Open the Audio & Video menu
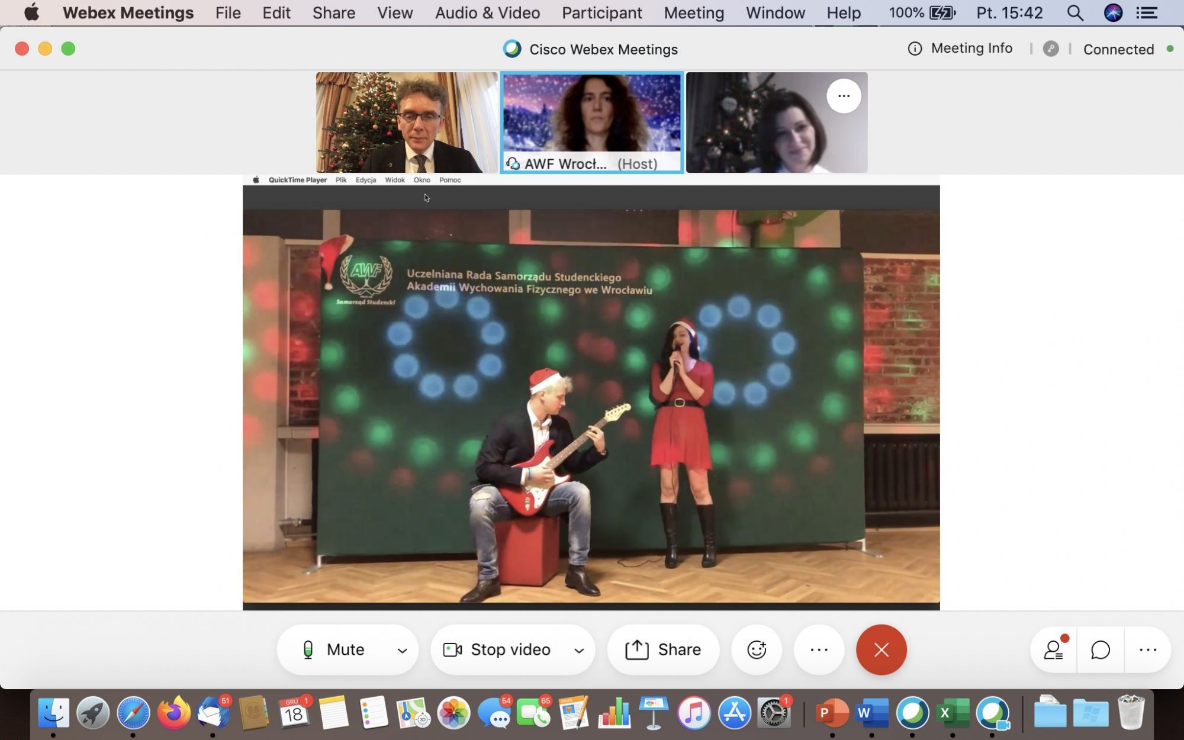 coord(487,12)
